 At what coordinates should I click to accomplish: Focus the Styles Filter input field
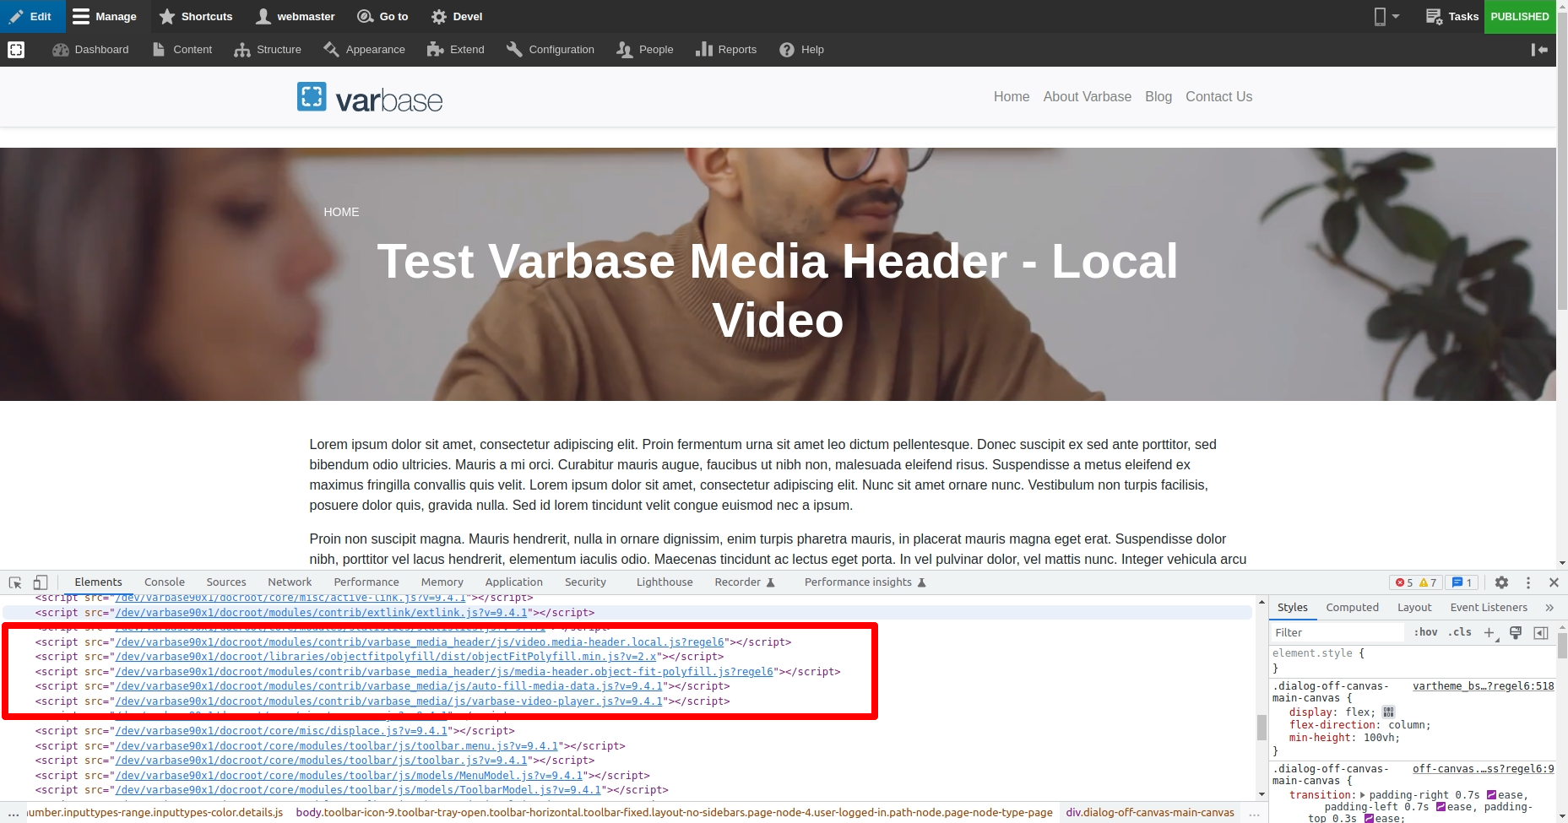pyautogui.click(x=1337, y=632)
